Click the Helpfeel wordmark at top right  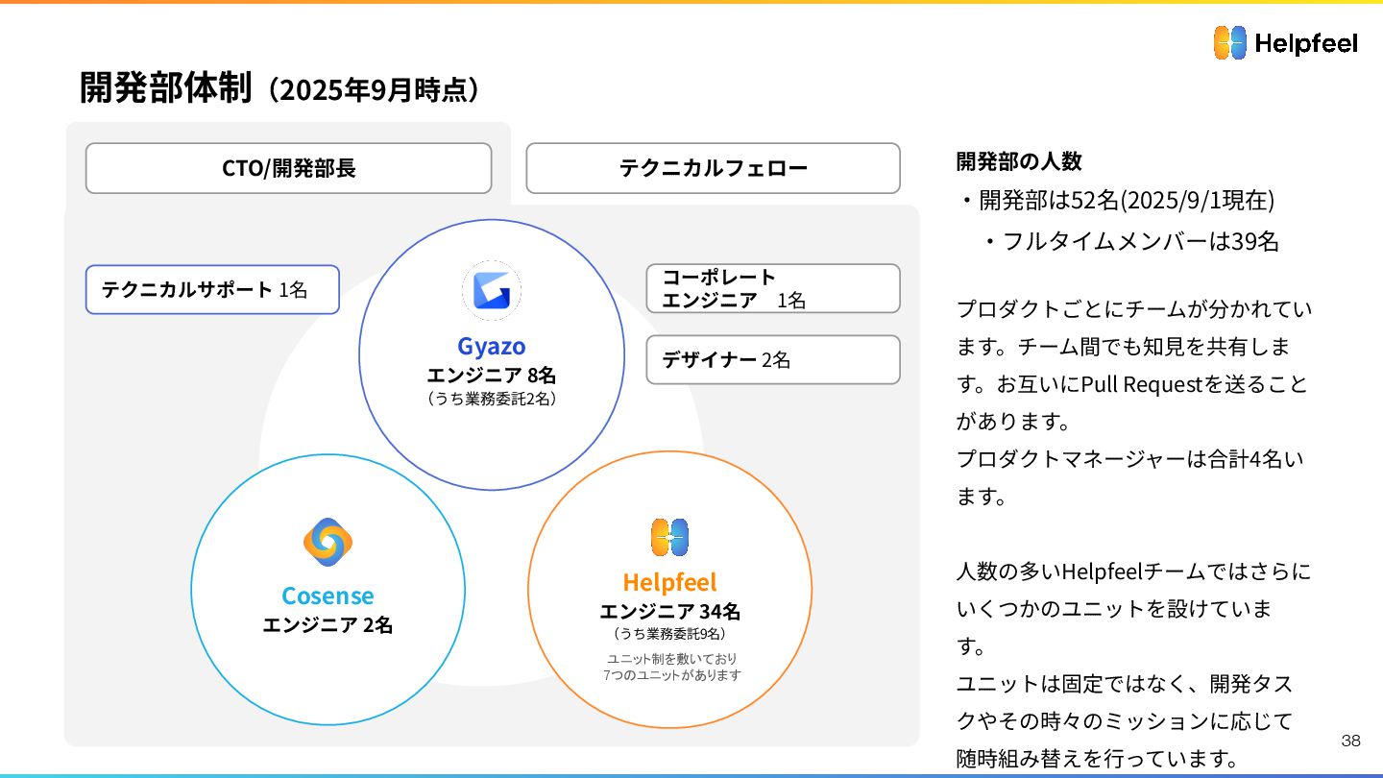1307,43
